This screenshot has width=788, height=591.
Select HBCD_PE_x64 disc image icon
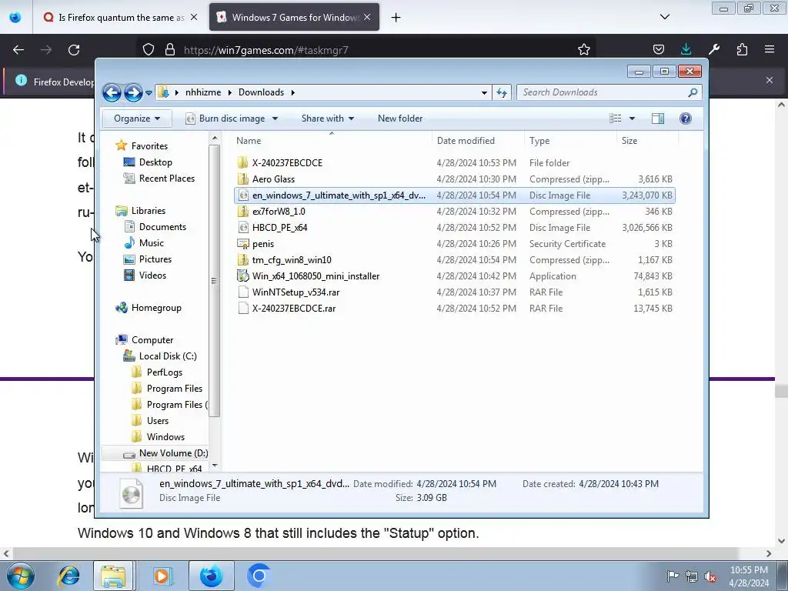point(243,228)
